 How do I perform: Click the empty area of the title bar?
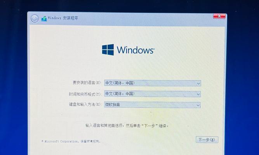tap(145, 18)
